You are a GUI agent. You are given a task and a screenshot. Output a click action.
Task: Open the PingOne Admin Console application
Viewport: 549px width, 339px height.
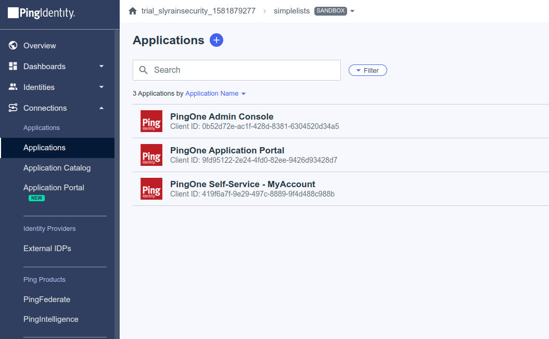(222, 116)
